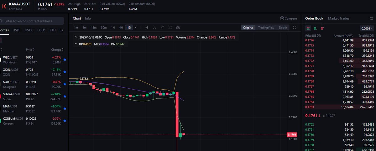Select the 15m timeframe
The width and height of the screenshot is (376, 151).
pyautogui.click(x=94, y=28)
